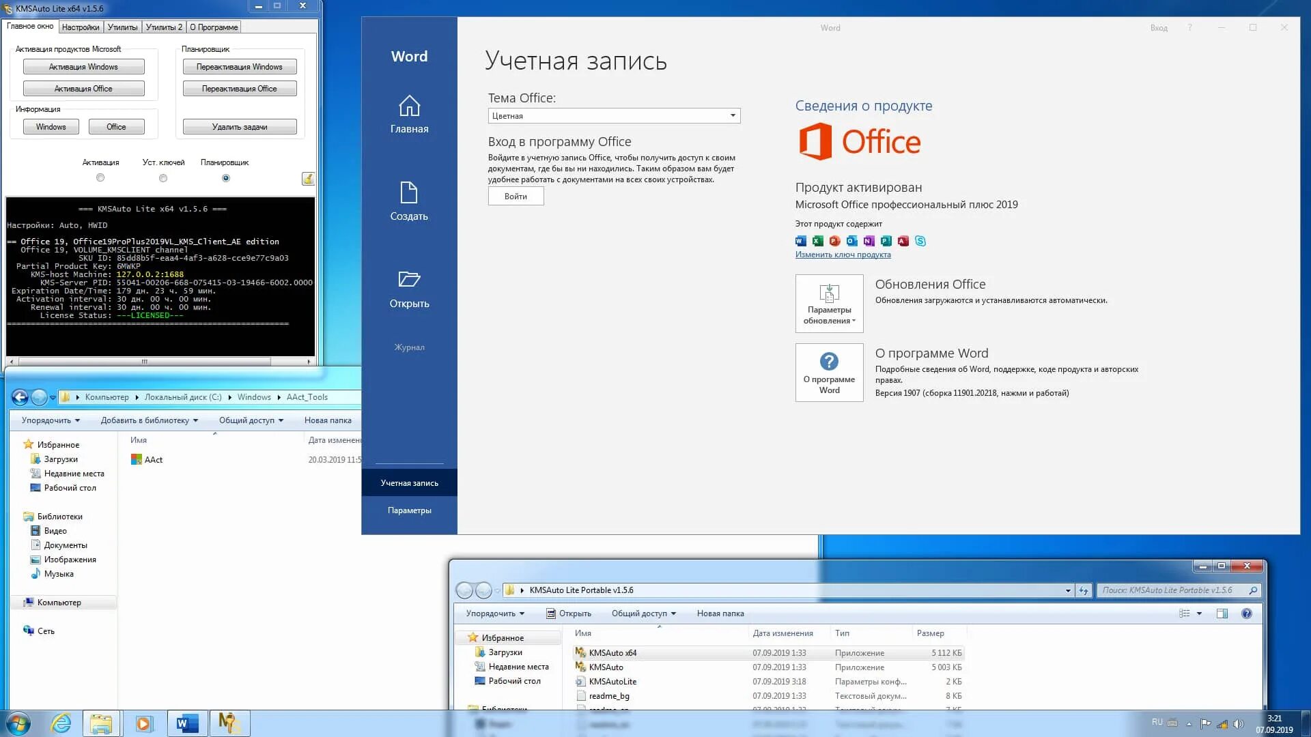
Task: Open Windows Explorer from the taskbar
Action: [101, 723]
